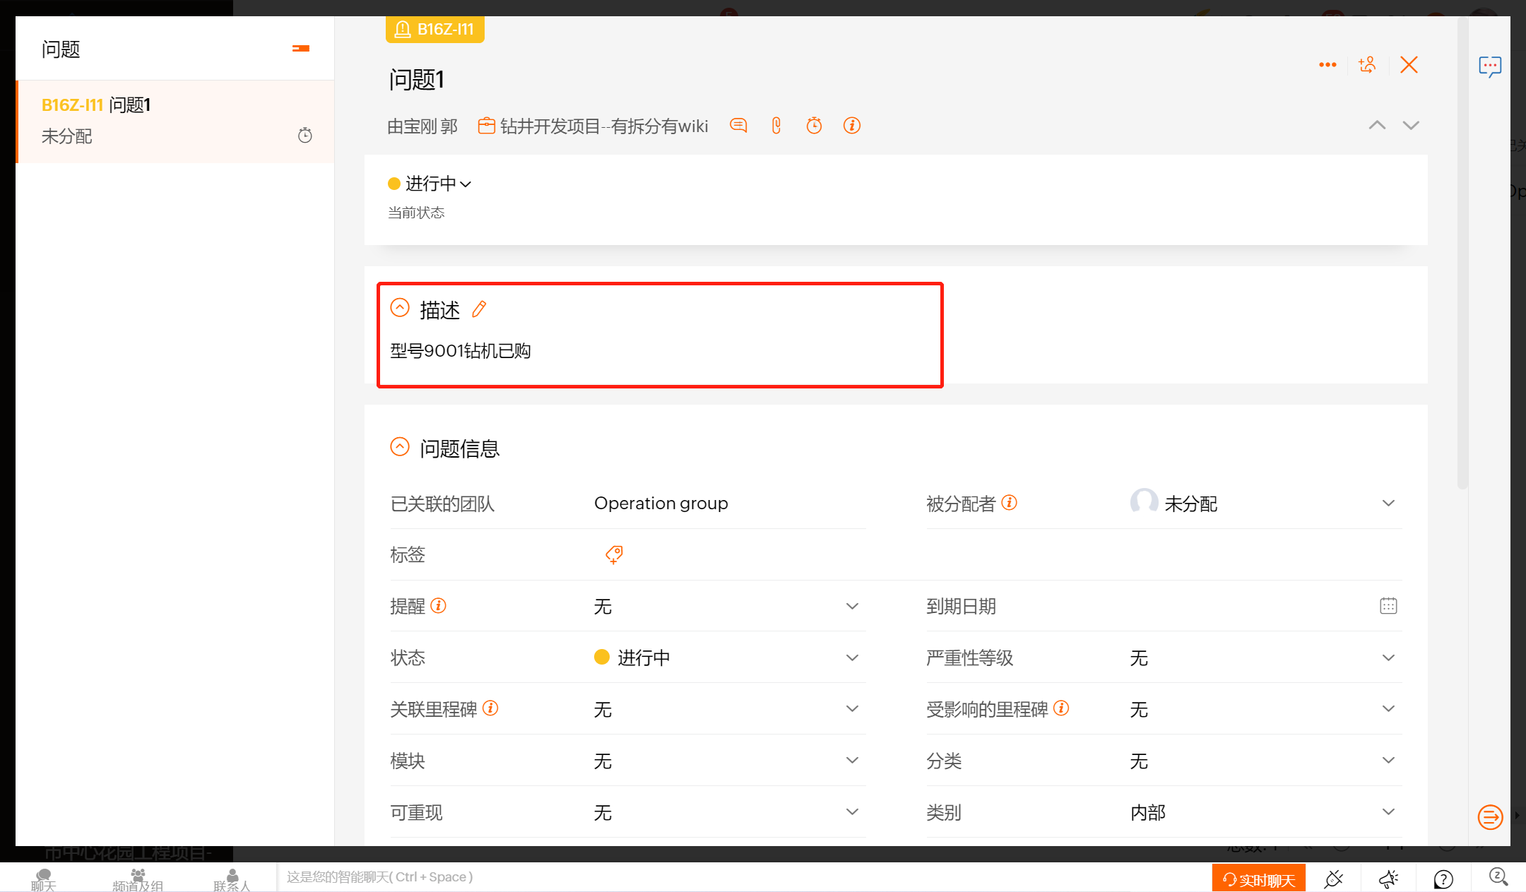Collapse the 描述 section

click(400, 308)
